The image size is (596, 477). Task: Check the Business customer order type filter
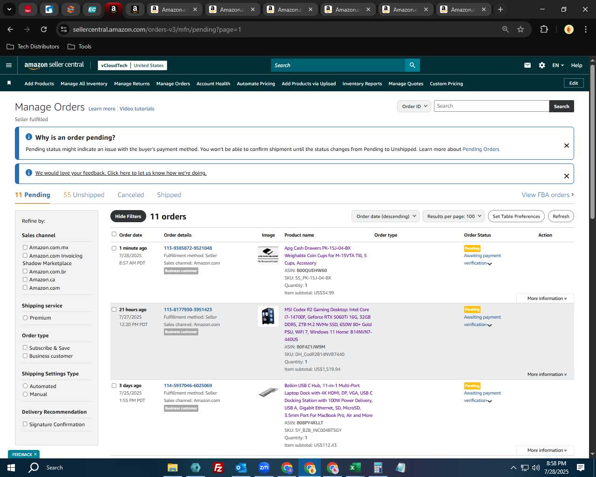(25, 356)
